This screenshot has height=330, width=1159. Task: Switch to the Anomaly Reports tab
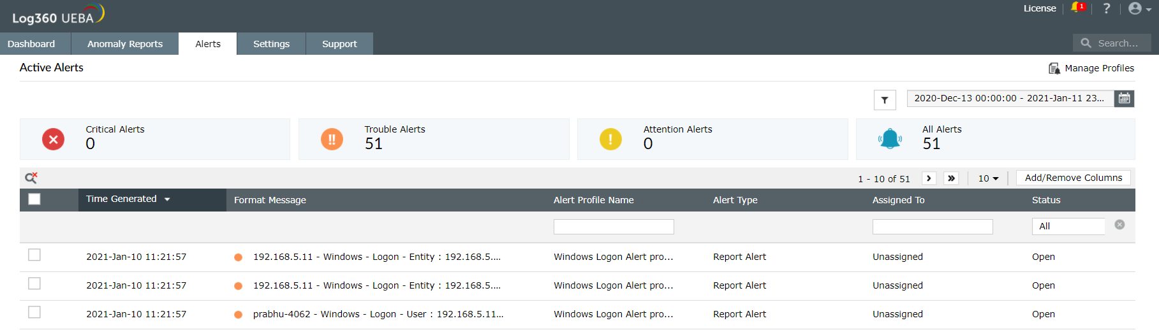[125, 44]
